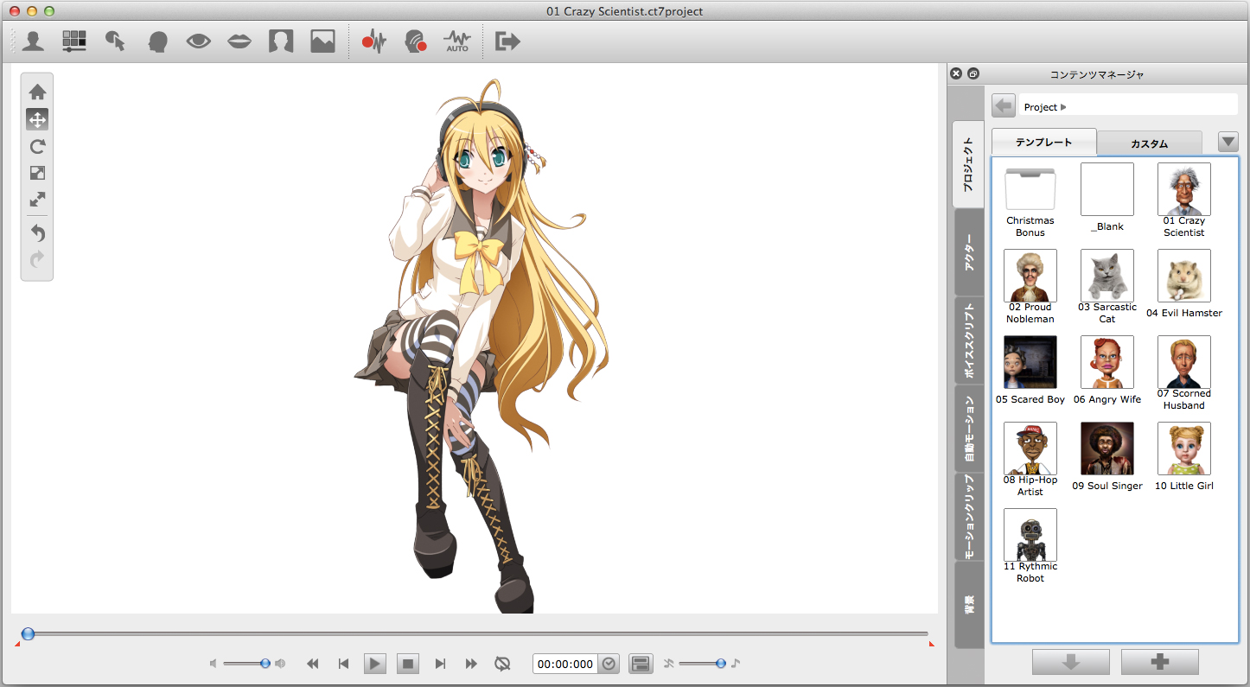The image size is (1250, 687).
Task: Undo the last action
Action: pos(37,232)
